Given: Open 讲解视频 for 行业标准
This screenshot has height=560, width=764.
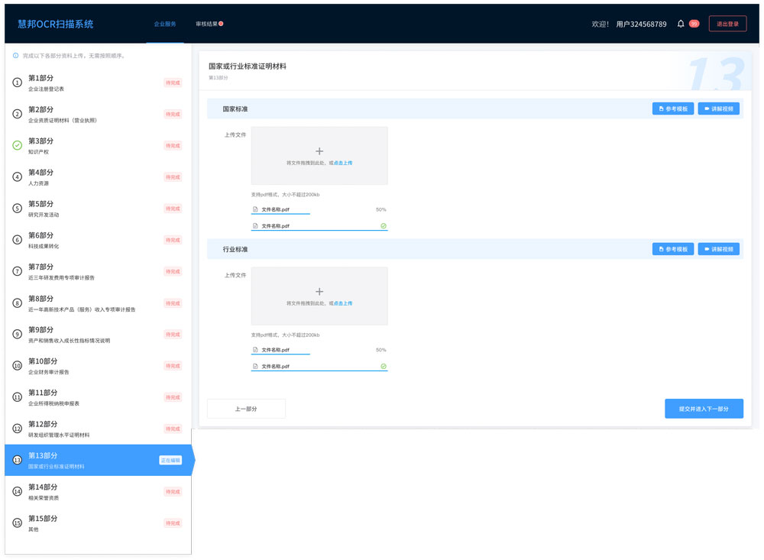Looking at the screenshot, I should click(x=719, y=249).
